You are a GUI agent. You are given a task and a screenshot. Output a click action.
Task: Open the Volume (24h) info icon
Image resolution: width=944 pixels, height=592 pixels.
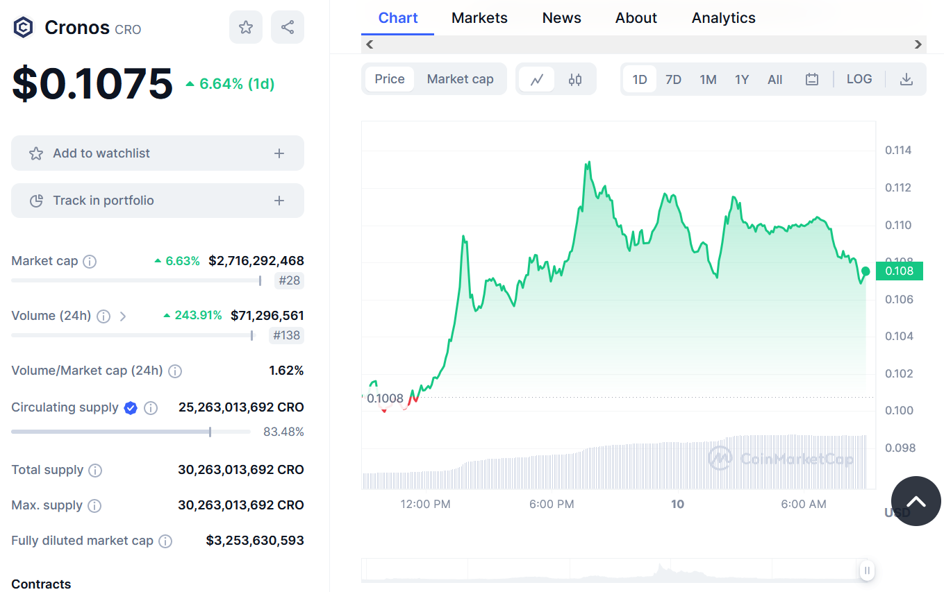click(103, 316)
